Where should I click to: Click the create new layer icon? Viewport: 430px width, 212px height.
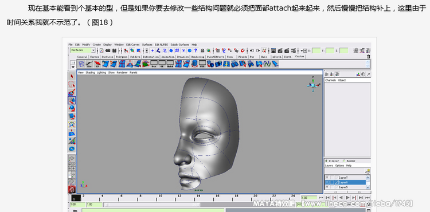click(368, 171)
